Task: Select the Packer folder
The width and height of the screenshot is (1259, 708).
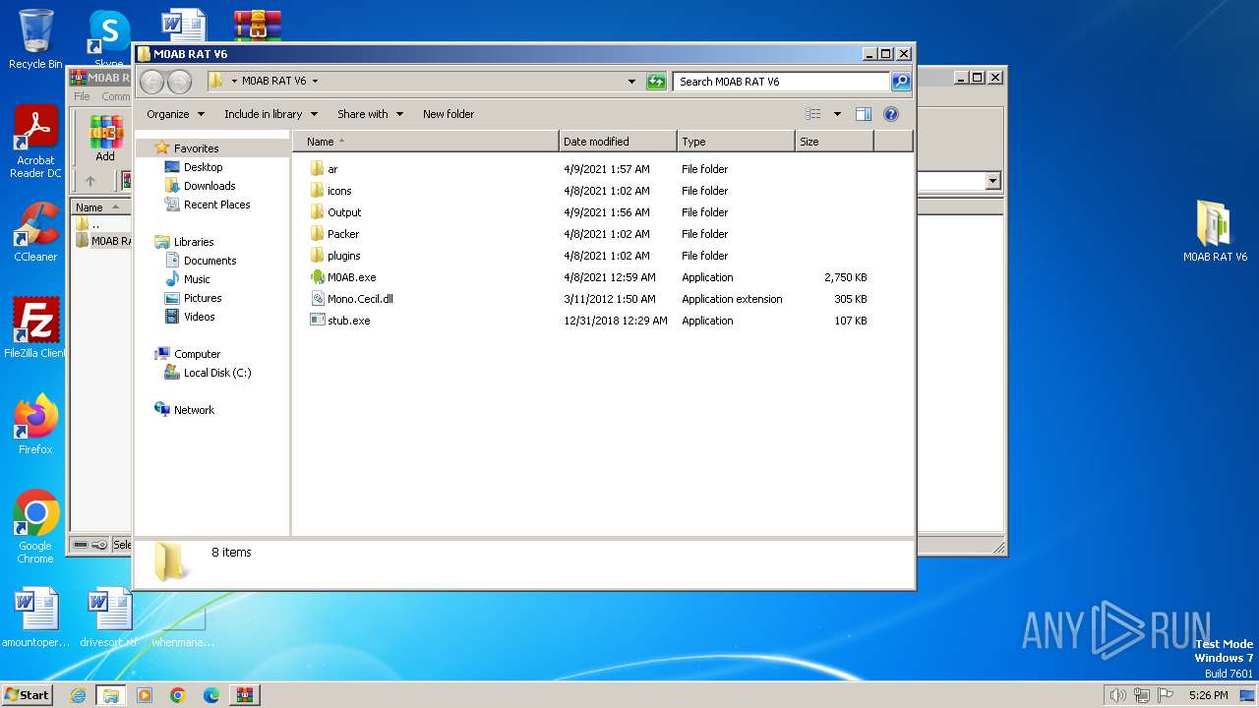Action: pos(343,234)
